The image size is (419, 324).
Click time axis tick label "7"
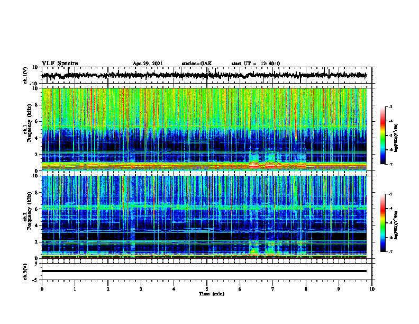point(273,289)
